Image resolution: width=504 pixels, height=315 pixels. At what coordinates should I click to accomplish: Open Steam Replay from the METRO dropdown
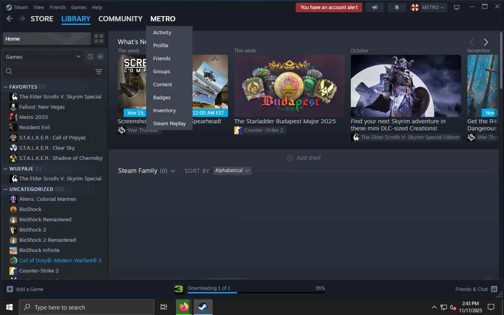[169, 123]
